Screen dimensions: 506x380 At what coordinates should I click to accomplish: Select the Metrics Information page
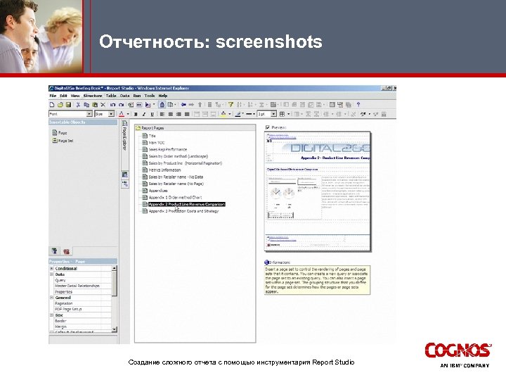[162, 170]
